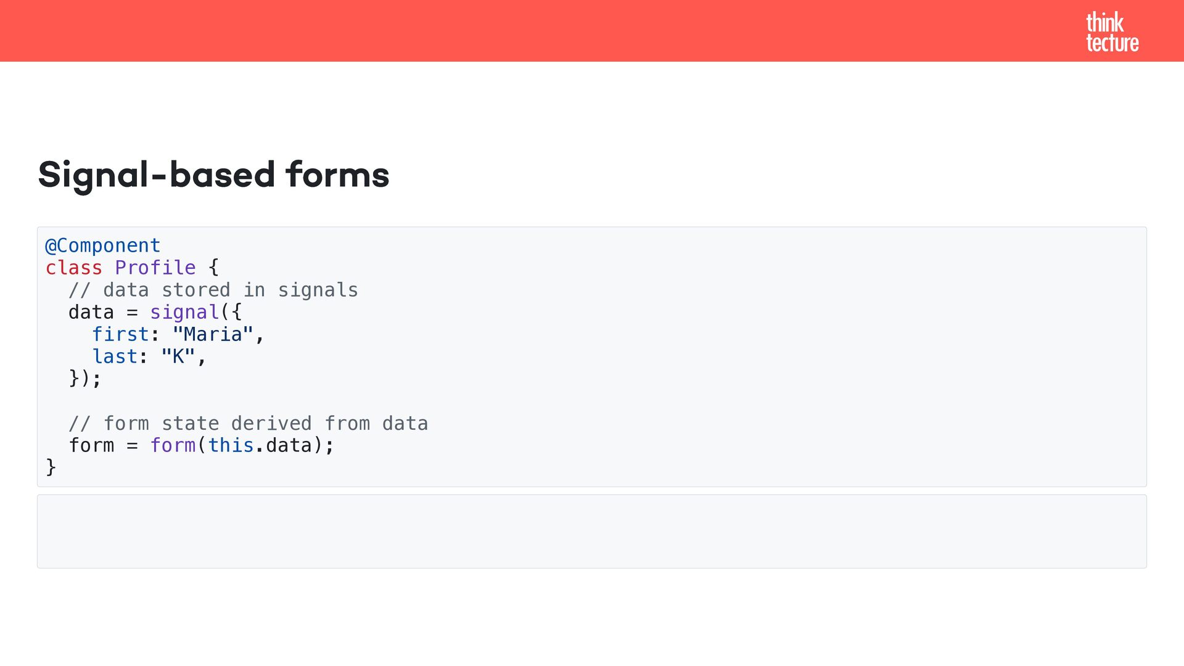The width and height of the screenshot is (1184, 666).
Task: Click the purple "form" function call
Action: (173, 445)
